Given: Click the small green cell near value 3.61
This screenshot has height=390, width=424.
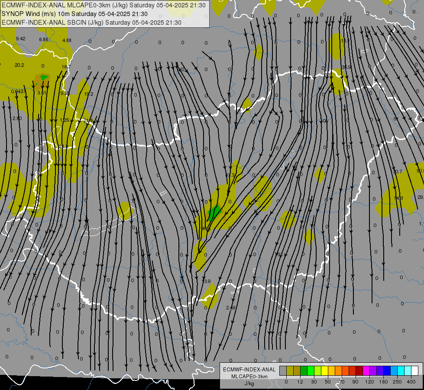Looking at the screenshot, I should coord(44,78).
